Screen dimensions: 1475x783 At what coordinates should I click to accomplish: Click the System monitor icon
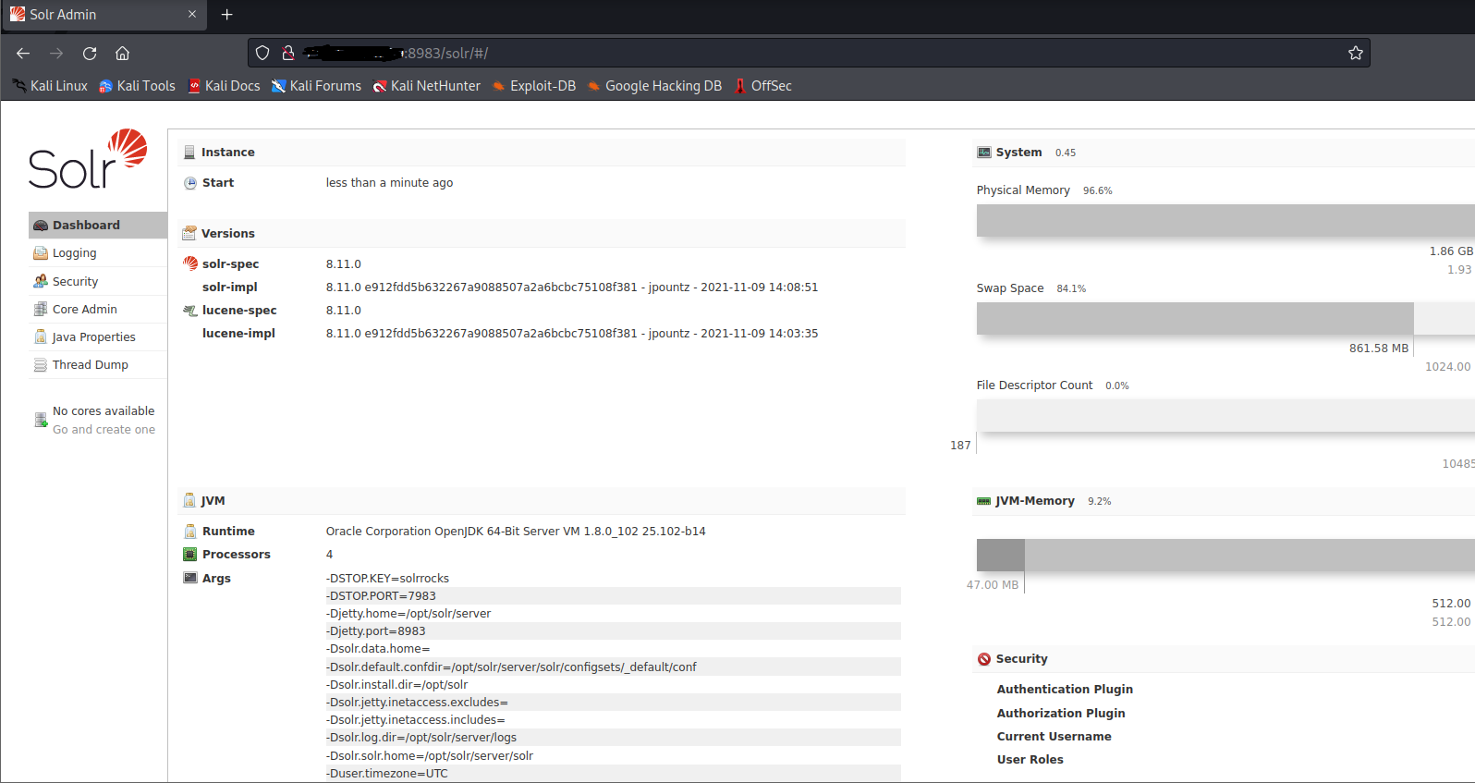984,153
